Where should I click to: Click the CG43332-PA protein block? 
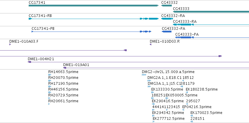point(166,32)
